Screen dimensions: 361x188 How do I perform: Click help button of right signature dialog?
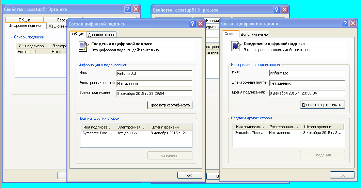(345, 23)
